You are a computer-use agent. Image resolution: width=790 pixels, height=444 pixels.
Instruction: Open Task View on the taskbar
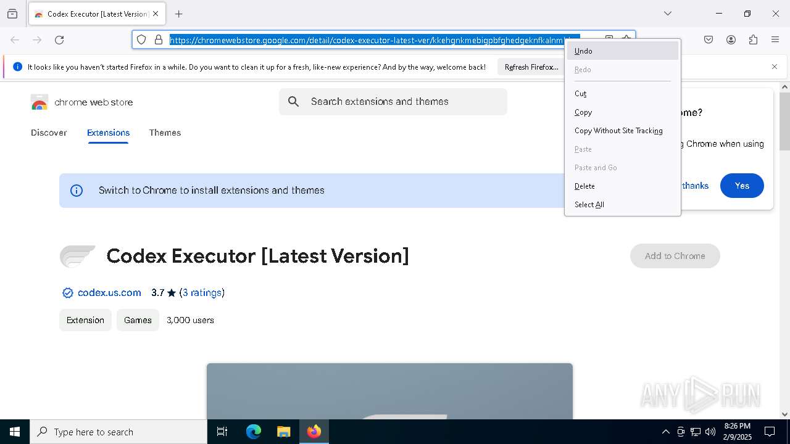(x=222, y=432)
